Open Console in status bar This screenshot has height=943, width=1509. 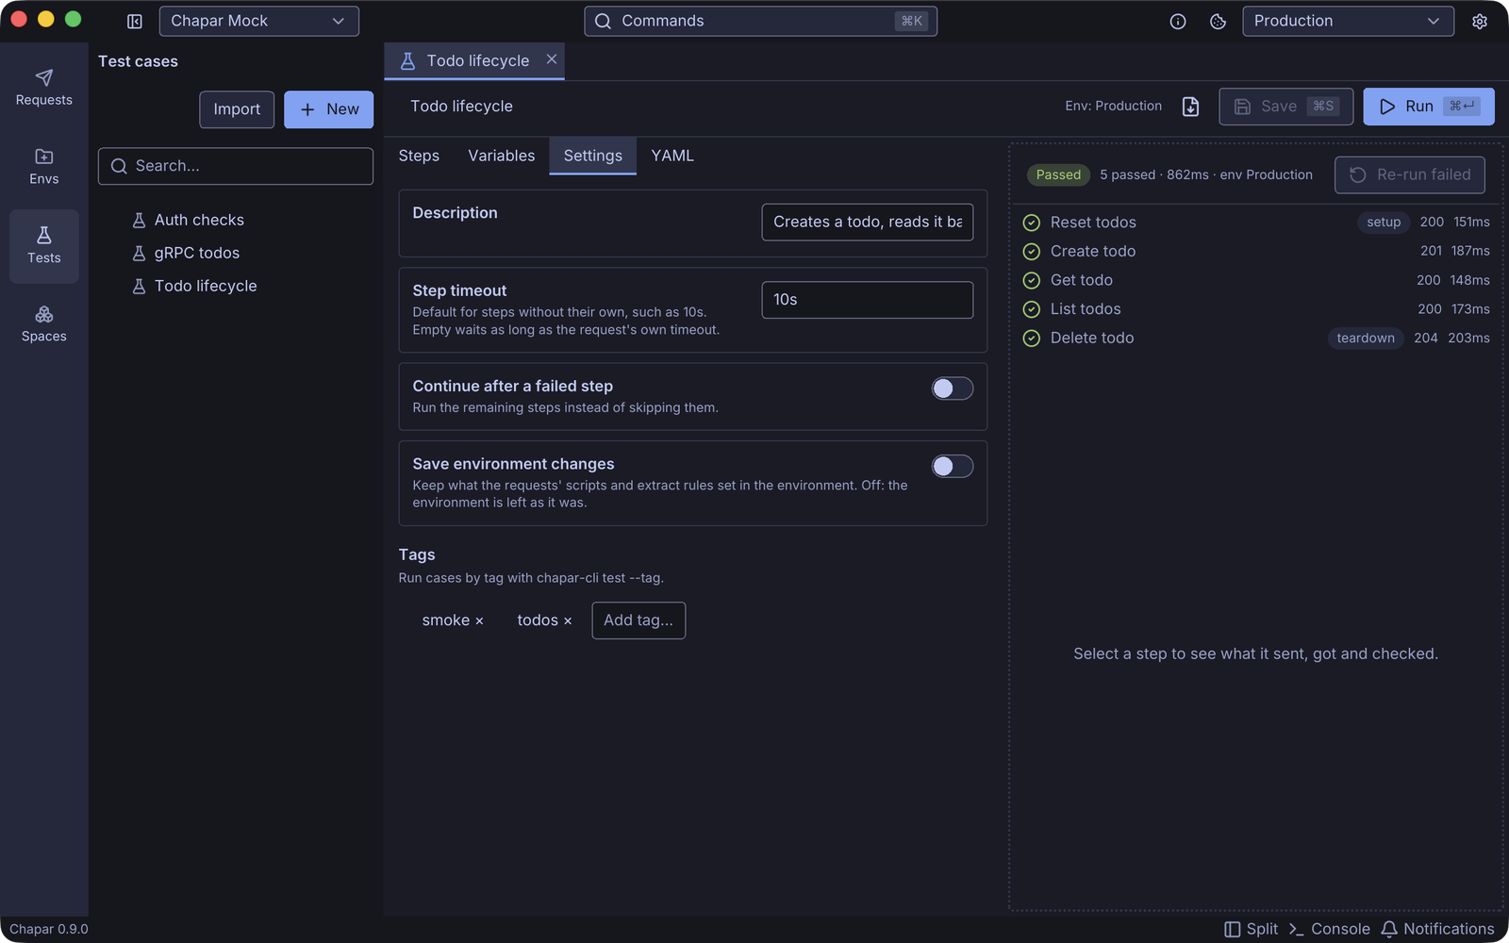click(x=1329, y=929)
